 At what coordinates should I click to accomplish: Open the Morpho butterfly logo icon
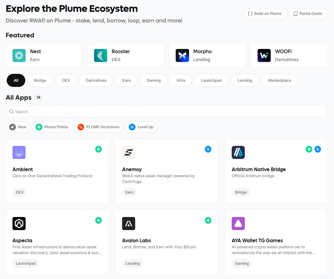182,56
